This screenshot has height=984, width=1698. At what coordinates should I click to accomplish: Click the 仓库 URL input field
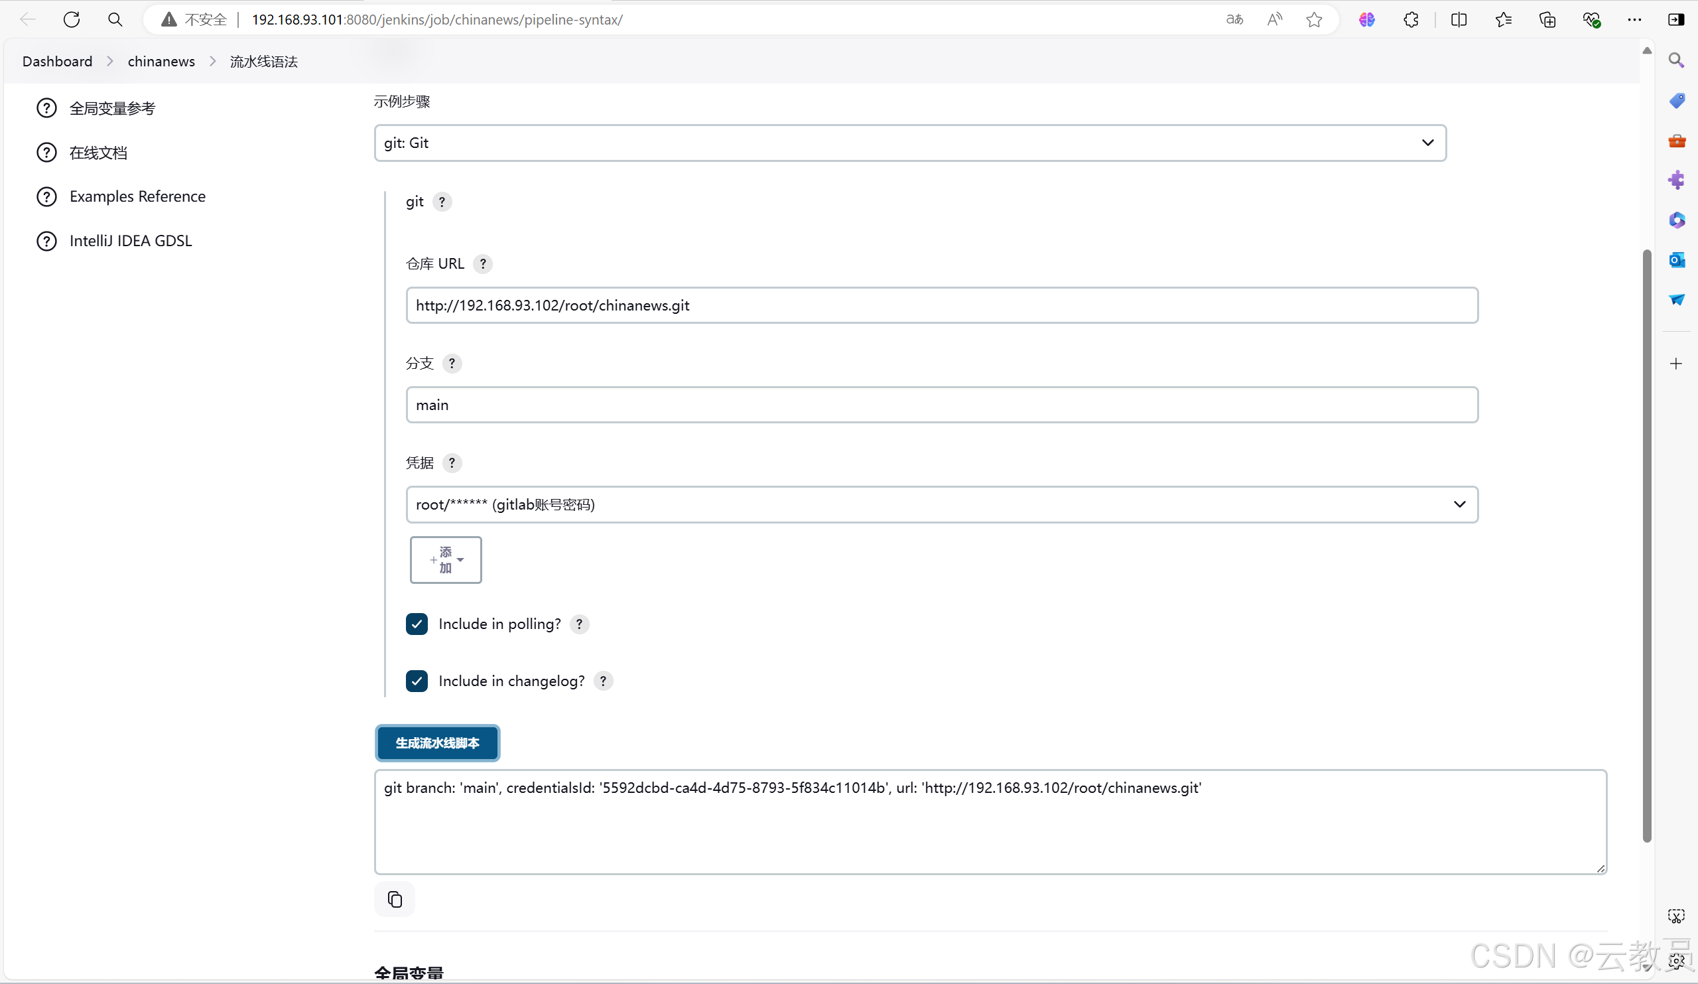[x=942, y=305]
